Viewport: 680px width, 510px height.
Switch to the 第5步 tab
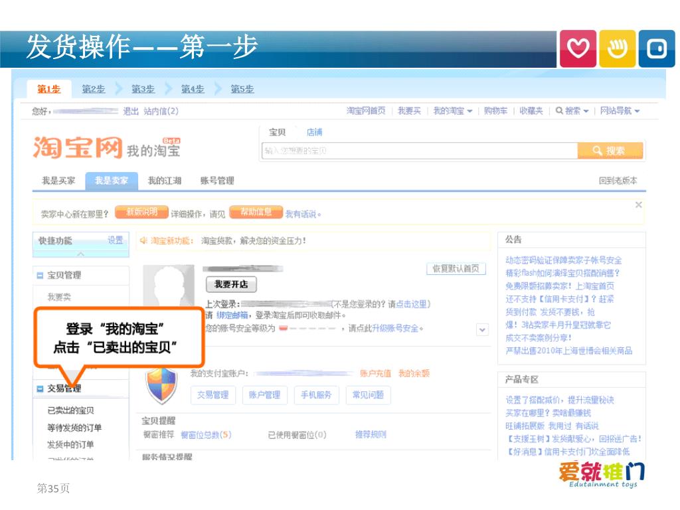coord(242,89)
